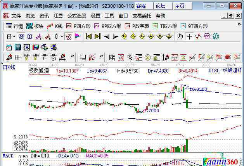Click the colored flag chart icon
The width and height of the screenshot is (244, 166).
click(78, 36)
